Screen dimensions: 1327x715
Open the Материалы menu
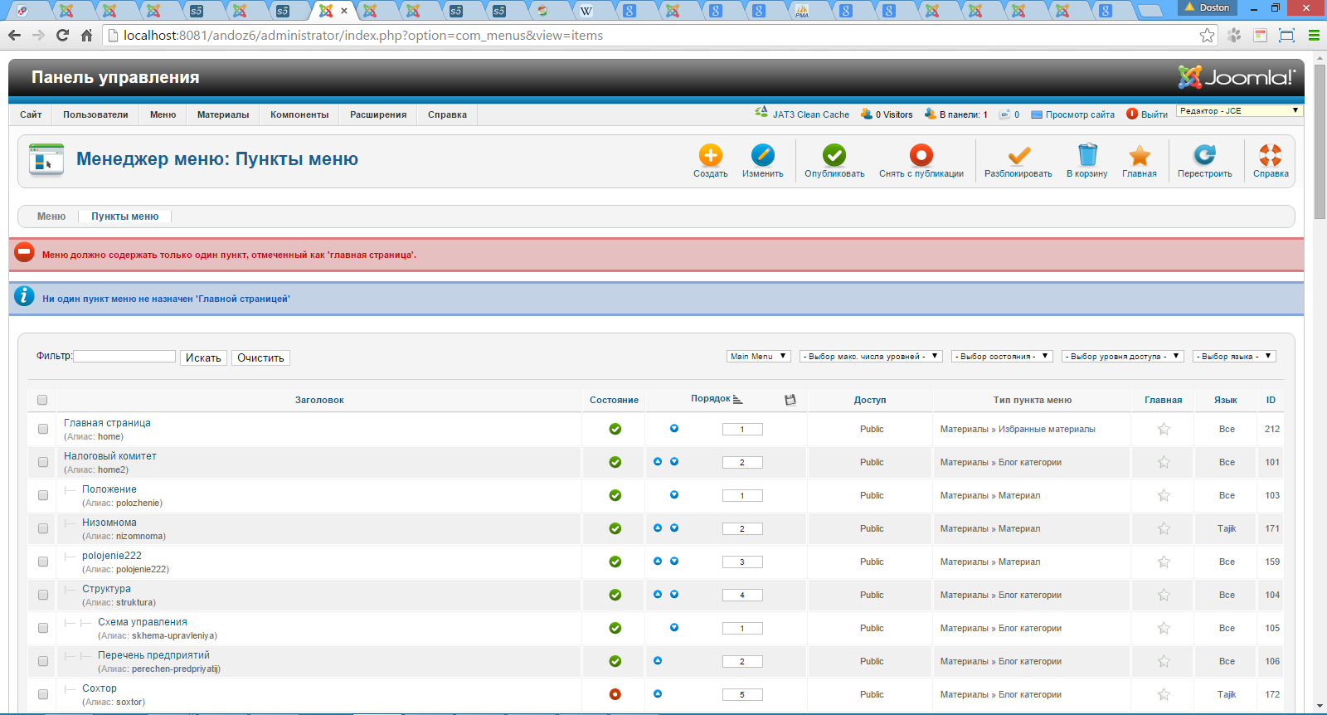223,114
